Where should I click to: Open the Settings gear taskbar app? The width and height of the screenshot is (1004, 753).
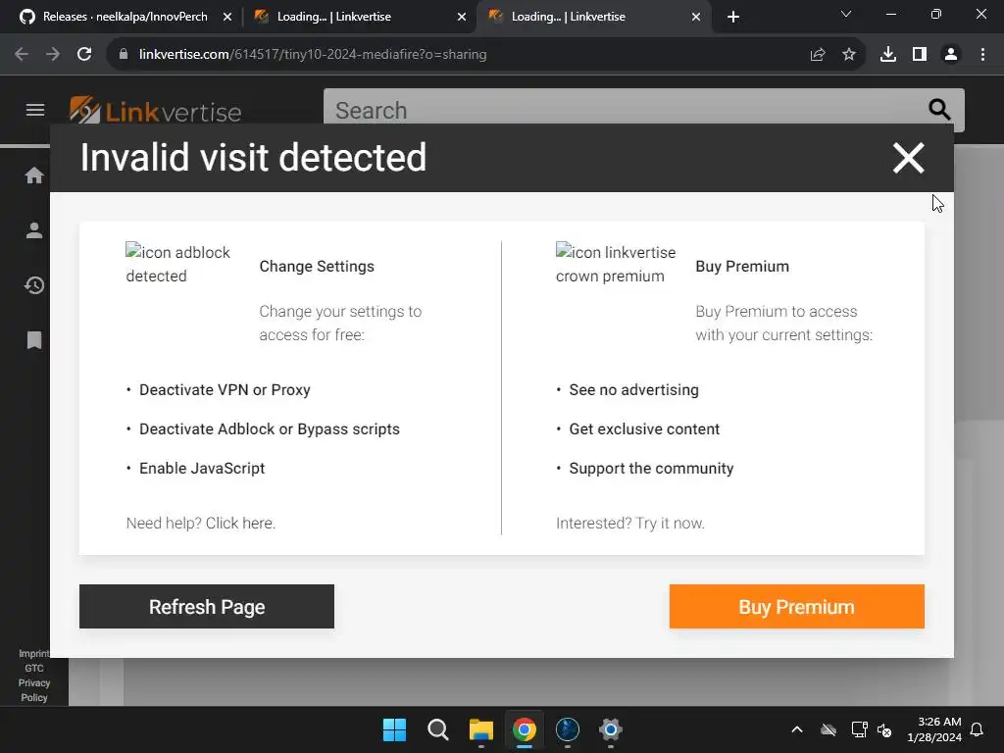pyautogui.click(x=611, y=729)
